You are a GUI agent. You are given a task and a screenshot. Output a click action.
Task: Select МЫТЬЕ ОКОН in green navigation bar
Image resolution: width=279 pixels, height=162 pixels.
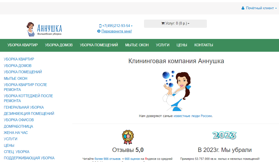[x=137, y=45]
